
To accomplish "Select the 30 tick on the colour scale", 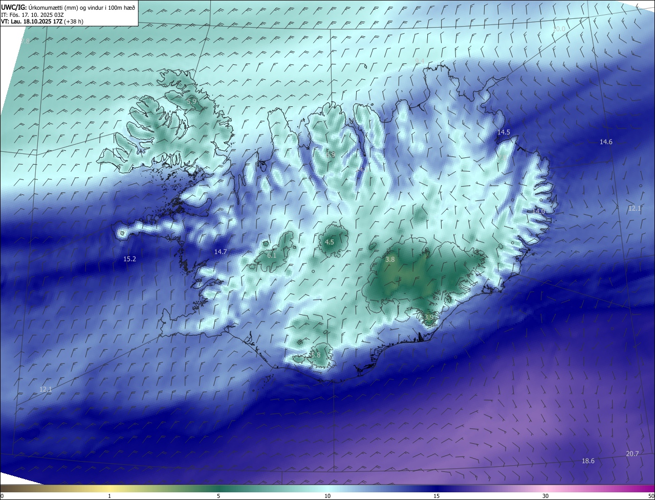I will click(x=545, y=496).
